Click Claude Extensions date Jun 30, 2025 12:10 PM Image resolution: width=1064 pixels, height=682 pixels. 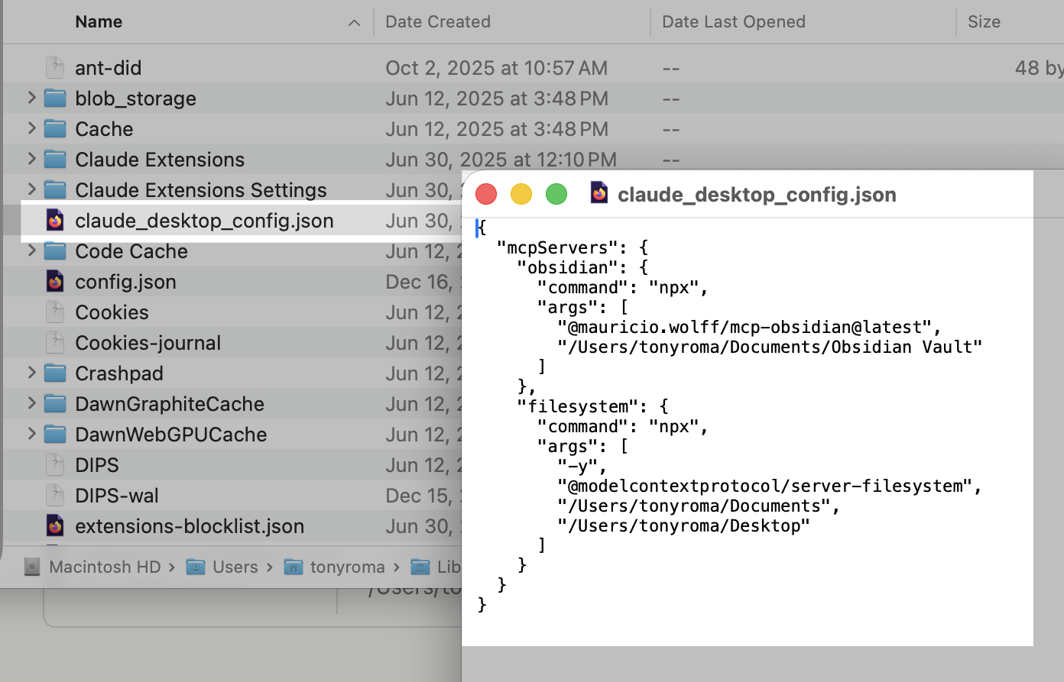(501, 160)
